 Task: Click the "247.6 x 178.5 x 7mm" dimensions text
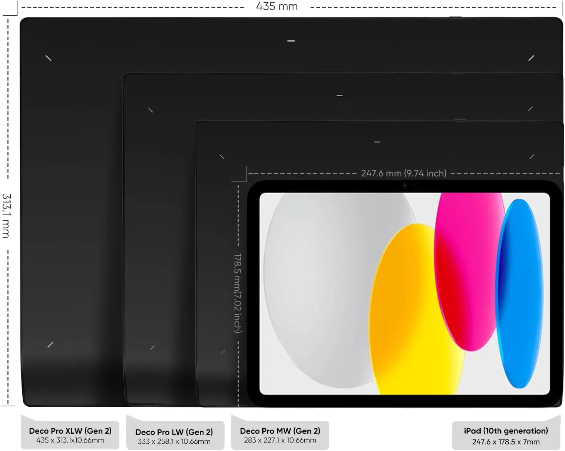pyautogui.click(x=506, y=442)
